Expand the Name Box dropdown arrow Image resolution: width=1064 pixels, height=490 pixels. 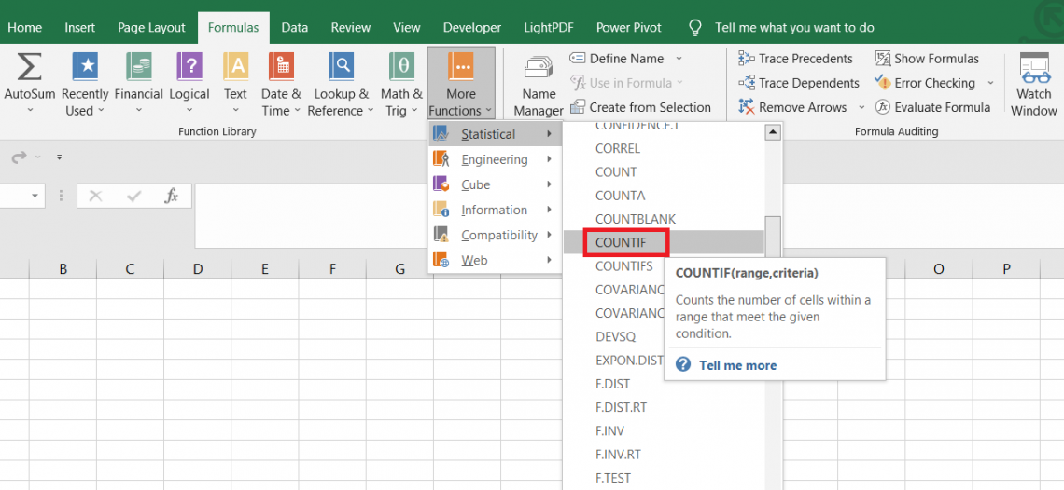click(x=35, y=196)
